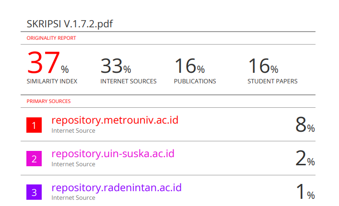The height and width of the screenshot is (206, 339).
Task: Click the magenta source number 2 badge
Action: [34, 159]
